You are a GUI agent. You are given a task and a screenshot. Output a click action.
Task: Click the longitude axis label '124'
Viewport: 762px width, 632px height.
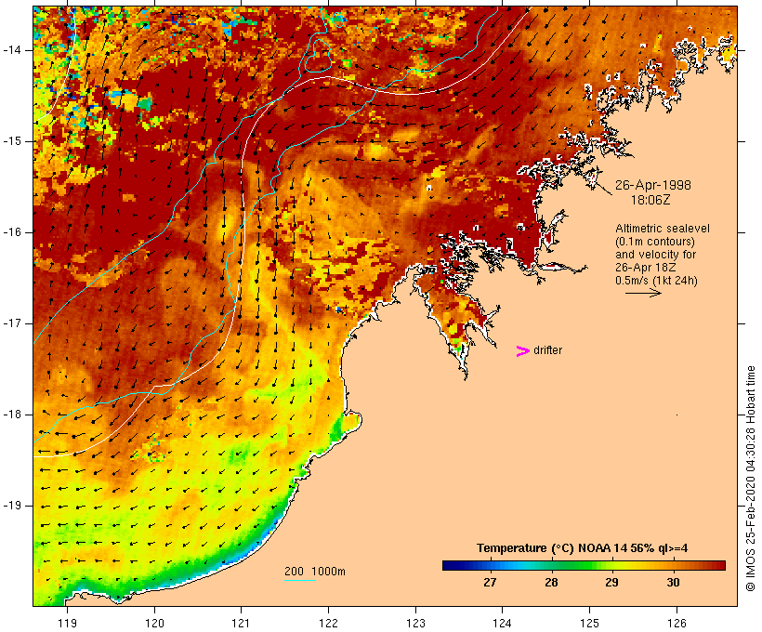pos(503,623)
